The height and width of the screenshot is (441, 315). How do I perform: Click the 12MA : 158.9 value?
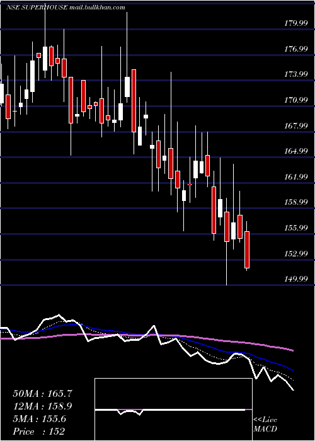[x=42, y=406]
